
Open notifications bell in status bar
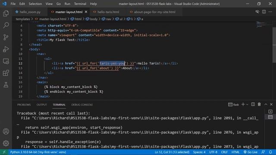coord(270,152)
